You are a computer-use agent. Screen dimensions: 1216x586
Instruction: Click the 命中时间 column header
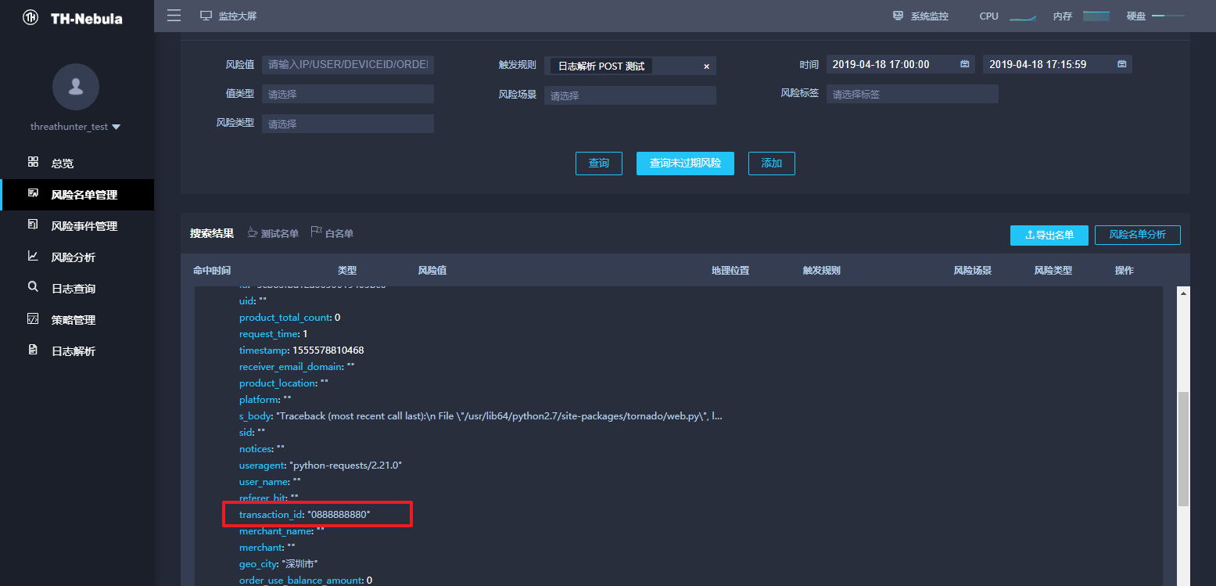(212, 271)
